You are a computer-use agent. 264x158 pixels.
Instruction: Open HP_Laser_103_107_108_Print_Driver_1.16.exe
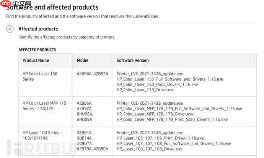tap(160, 138)
